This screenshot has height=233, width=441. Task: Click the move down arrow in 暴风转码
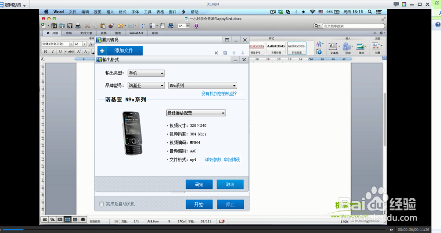pos(243,53)
